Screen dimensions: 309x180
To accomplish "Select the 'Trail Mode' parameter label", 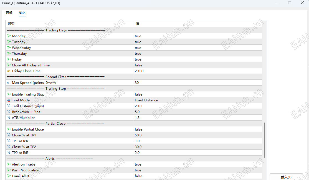I will [21, 100].
